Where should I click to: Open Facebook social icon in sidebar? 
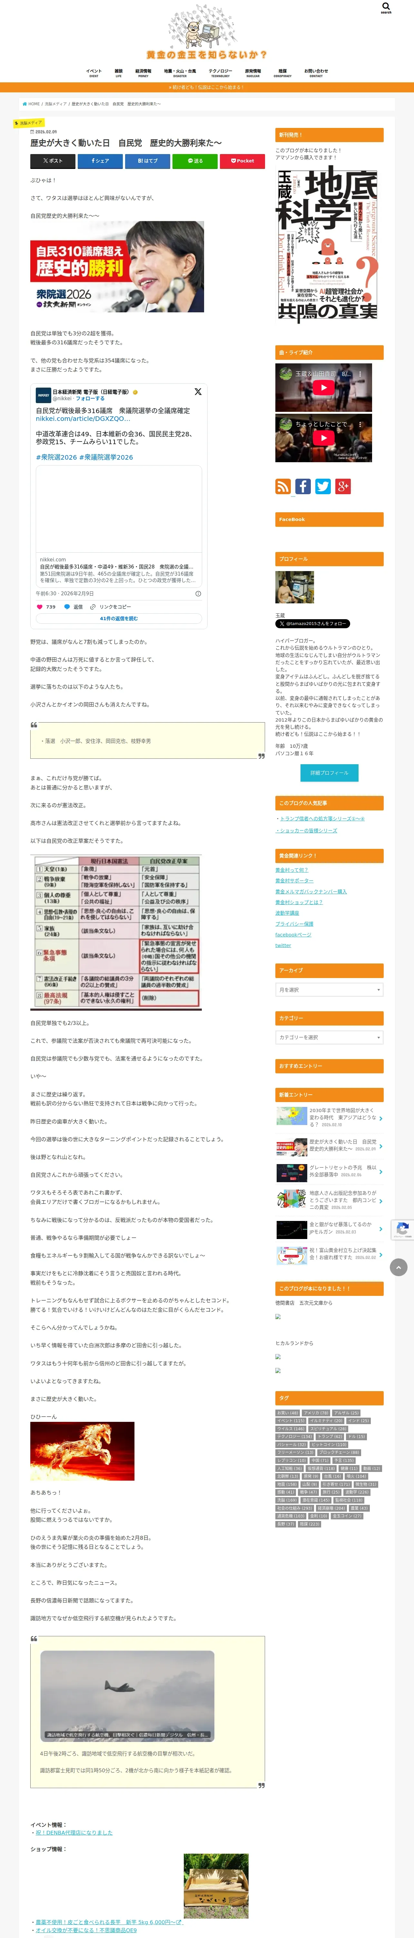[x=303, y=486]
